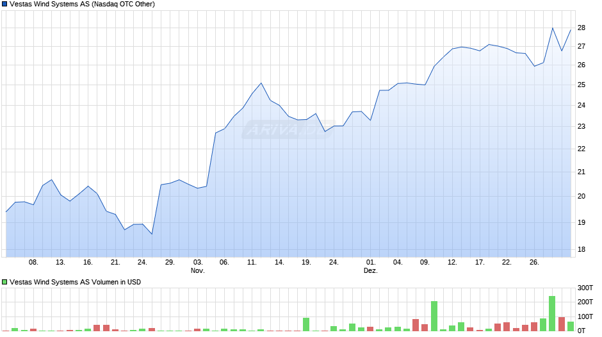
Task: Click the date label 21.
Action: 115,262
